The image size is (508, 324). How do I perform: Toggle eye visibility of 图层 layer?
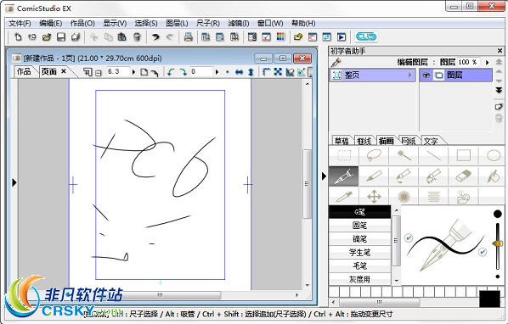click(x=426, y=75)
